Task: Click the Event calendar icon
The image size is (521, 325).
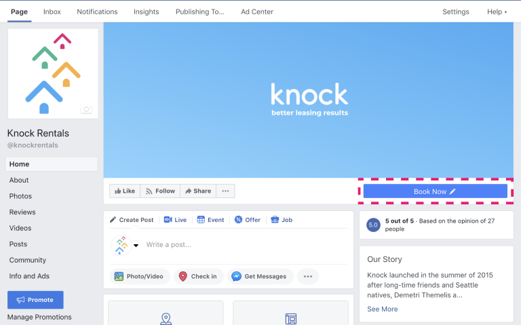Action: (201, 220)
